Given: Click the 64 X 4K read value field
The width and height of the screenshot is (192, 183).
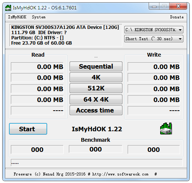Looking at the screenshot, I should 37,100.
